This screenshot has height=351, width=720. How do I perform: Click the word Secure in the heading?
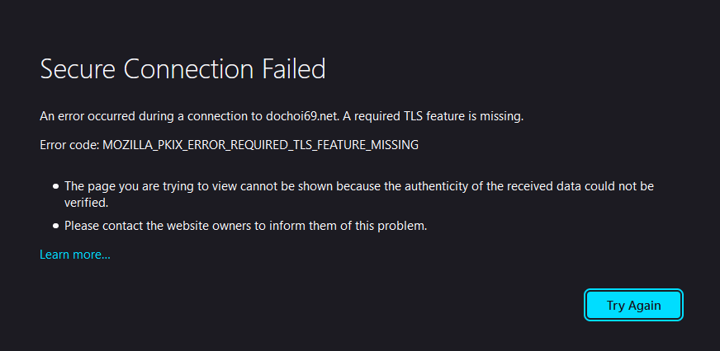point(78,69)
